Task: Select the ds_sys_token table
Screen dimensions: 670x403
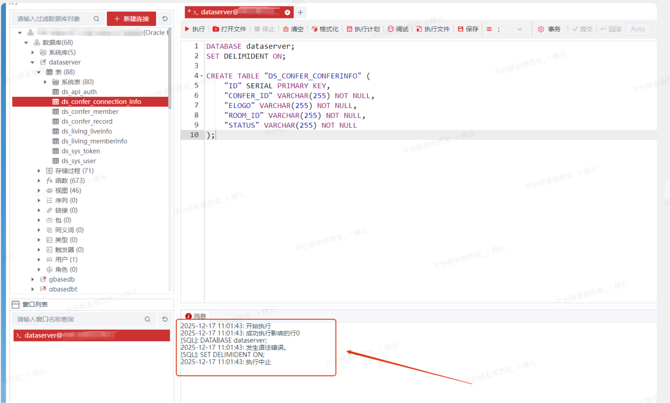Action: (81, 151)
